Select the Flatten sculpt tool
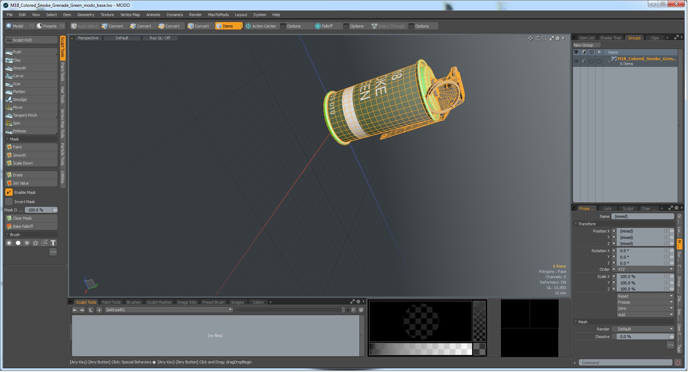The image size is (688, 372). tap(31, 92)
